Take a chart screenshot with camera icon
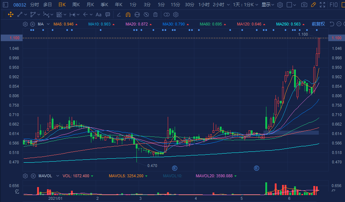Image resolution: width=345 pixels, height=202 pixels. (x=304, y=5)
